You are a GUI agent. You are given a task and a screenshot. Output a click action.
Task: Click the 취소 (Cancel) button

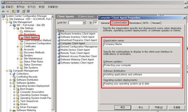pyautogui.click(x=141, y=107)
